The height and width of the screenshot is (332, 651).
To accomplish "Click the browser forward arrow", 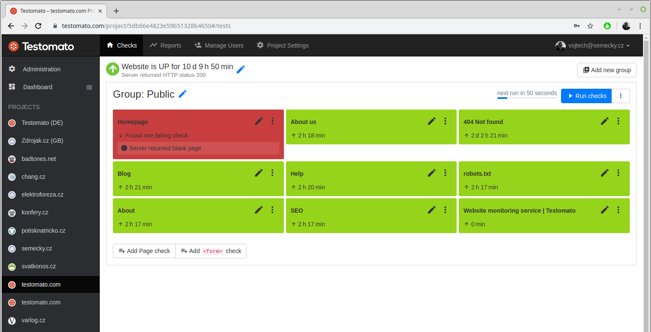I will click(25, 26).
